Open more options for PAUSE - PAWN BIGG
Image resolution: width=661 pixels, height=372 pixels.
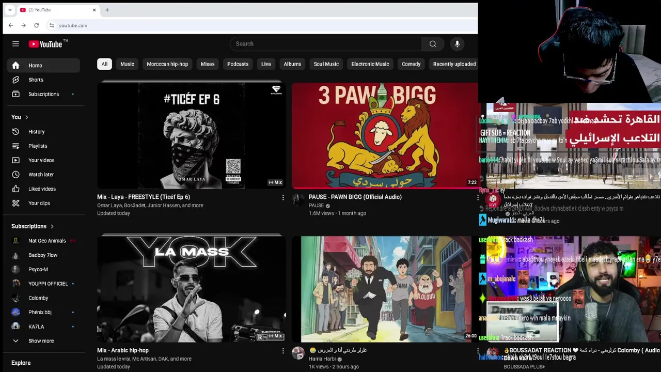477,197
